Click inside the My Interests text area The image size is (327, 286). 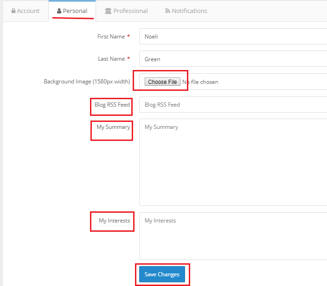coord(233,236)
